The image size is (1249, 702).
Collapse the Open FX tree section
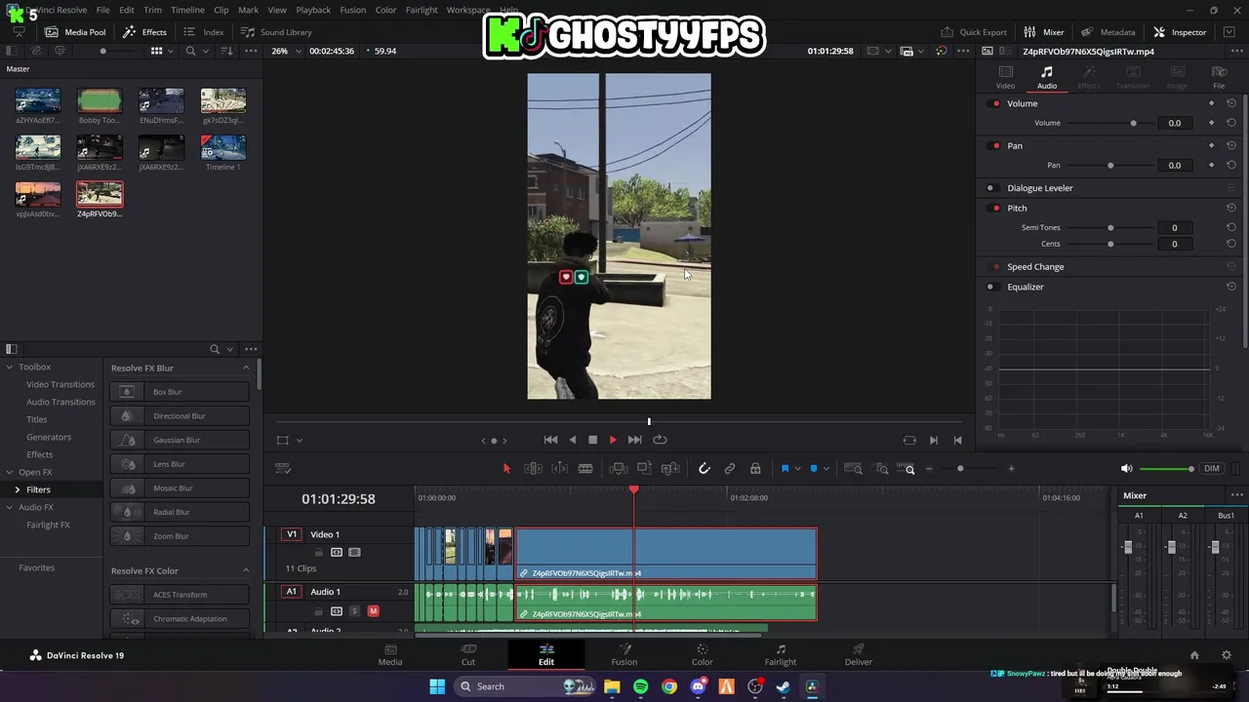coord(9,472)
